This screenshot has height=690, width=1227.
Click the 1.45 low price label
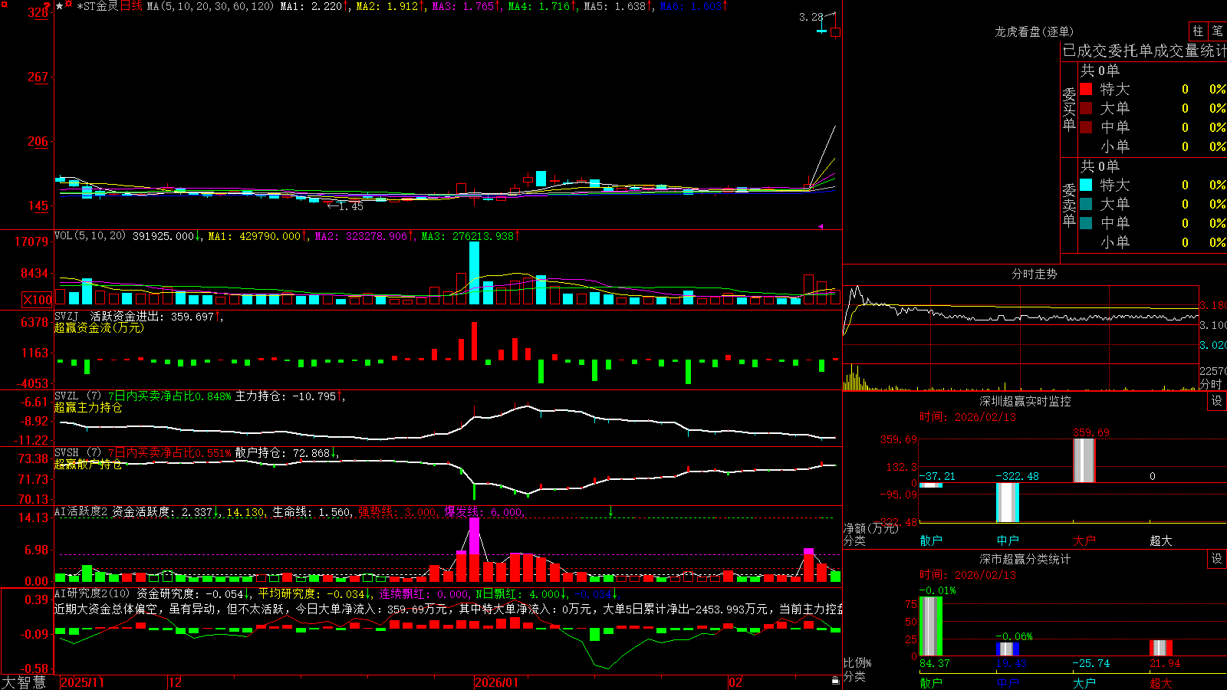[350, 206]
